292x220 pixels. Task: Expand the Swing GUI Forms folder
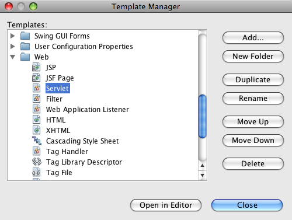point(13,36)
